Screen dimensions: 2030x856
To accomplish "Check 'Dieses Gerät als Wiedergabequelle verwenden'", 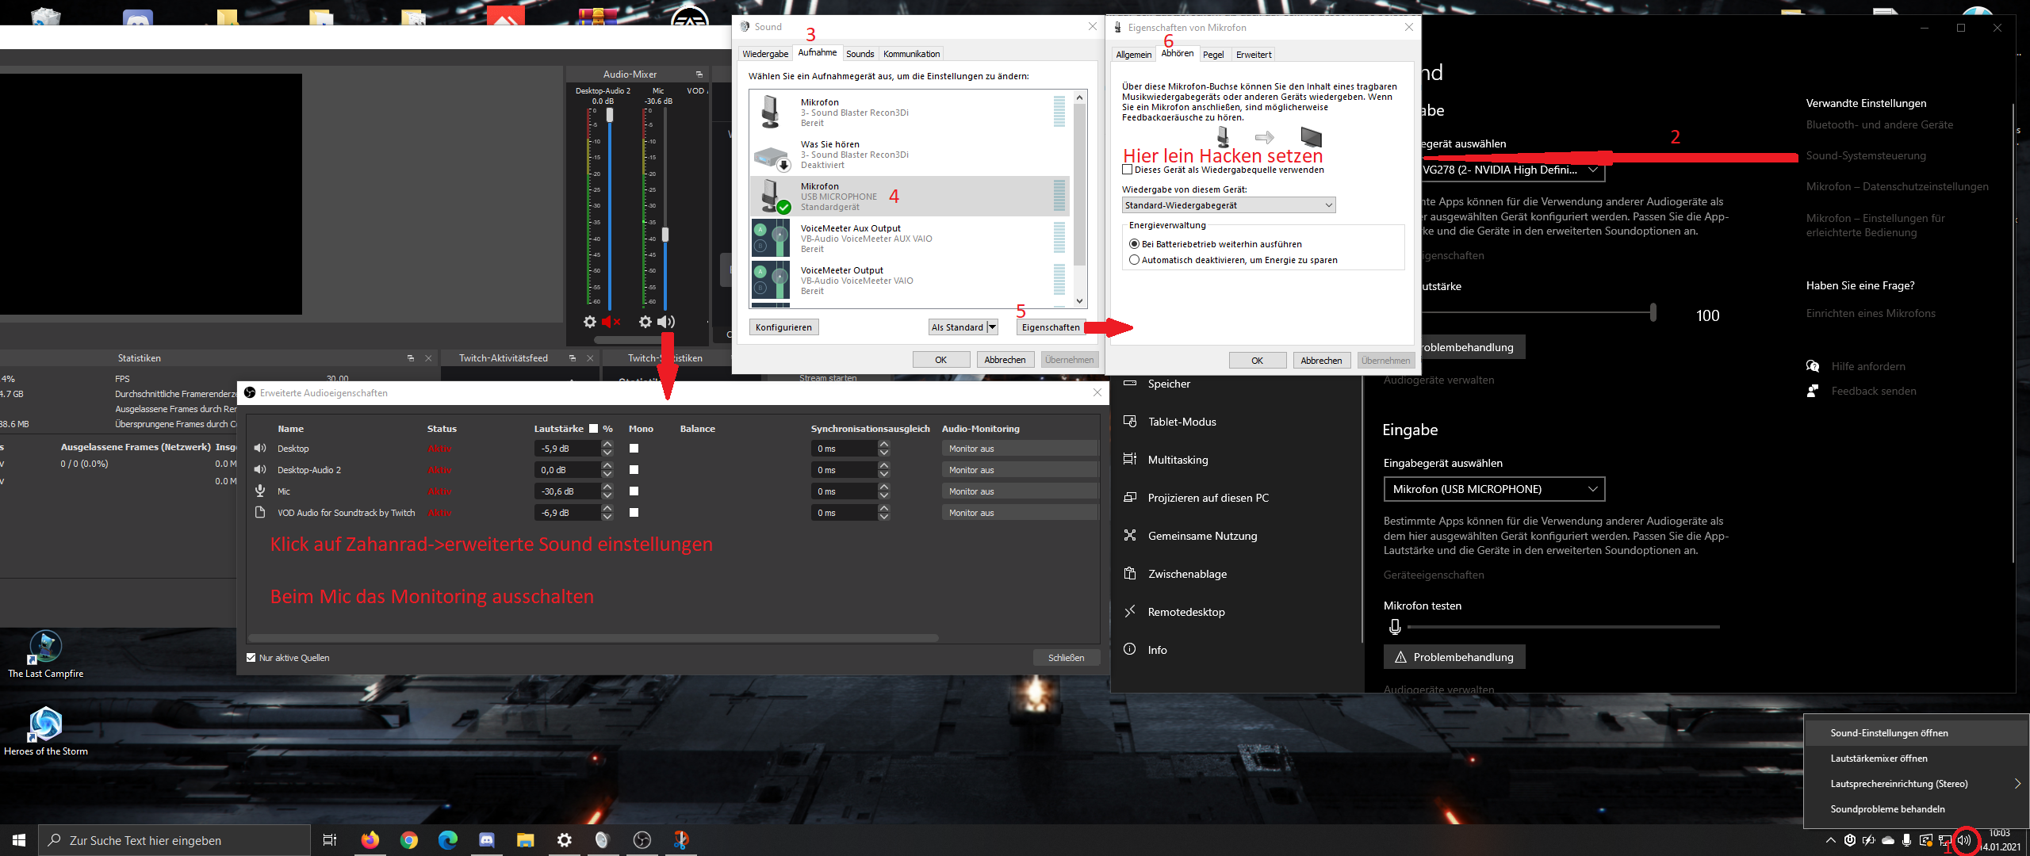I will [1128, 170].
